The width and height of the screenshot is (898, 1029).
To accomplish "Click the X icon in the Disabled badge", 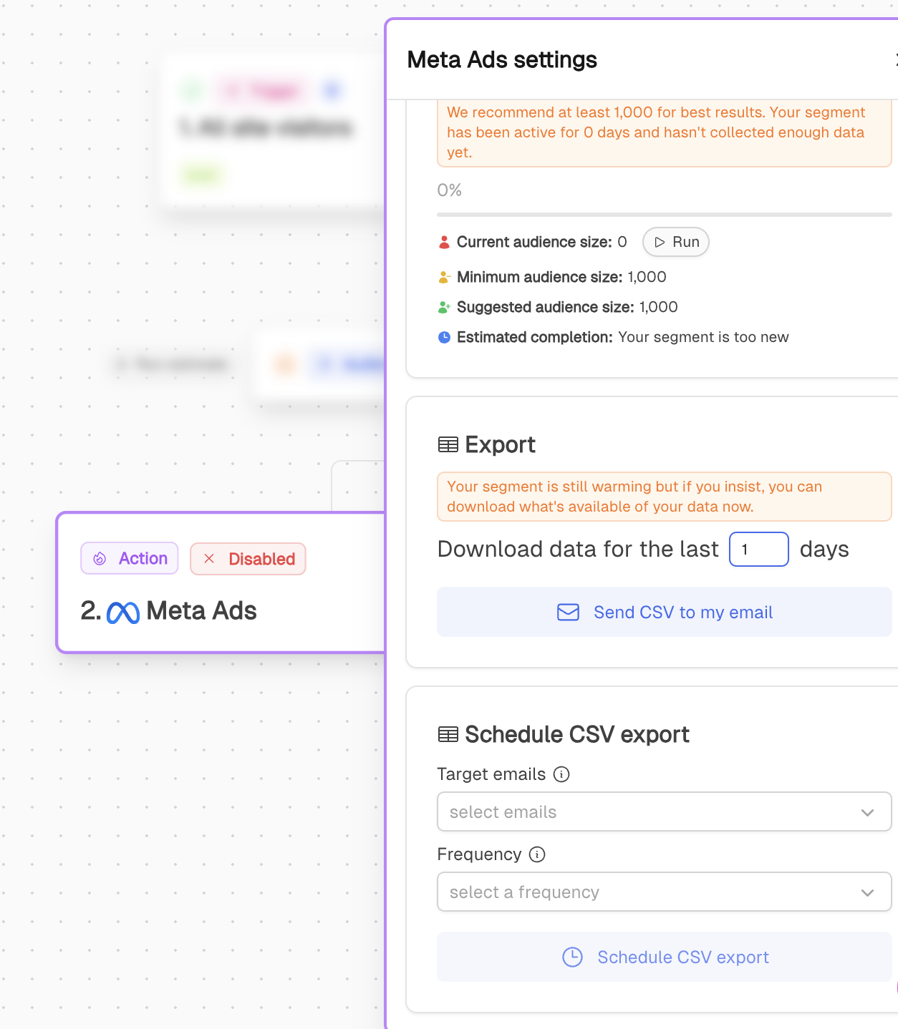I will click(x=210, y=559).
